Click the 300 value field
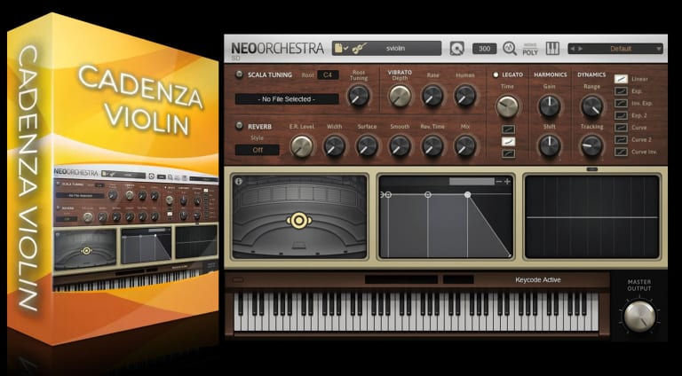 pos(485,49)
